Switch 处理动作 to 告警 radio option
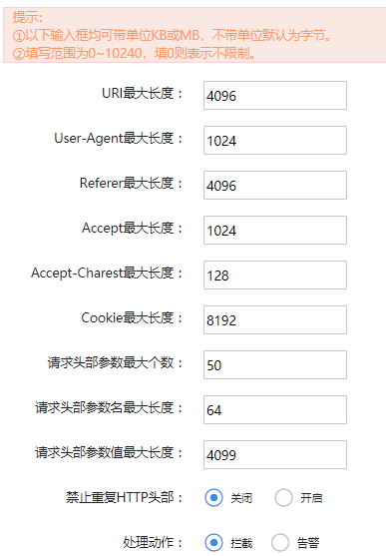 point(280,543)
